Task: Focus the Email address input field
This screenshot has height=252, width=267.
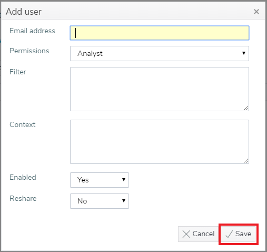Action: [x=160, y=33]
